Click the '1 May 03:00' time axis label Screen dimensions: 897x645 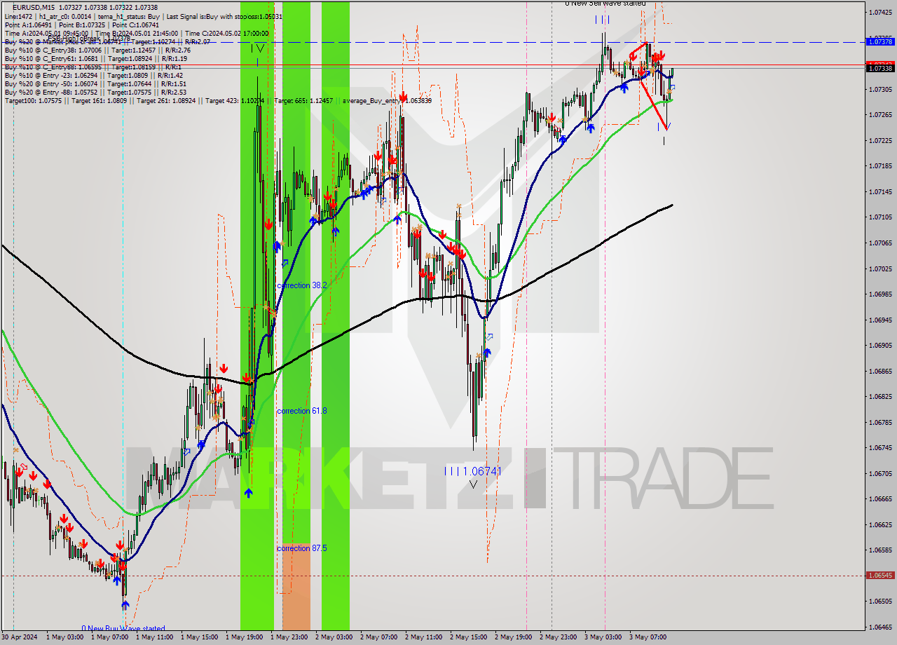[x=64, y=637]
